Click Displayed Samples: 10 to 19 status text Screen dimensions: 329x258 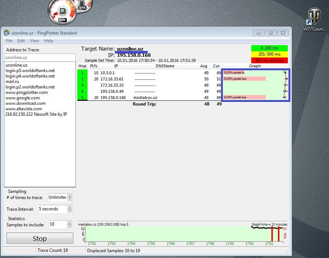113,250
